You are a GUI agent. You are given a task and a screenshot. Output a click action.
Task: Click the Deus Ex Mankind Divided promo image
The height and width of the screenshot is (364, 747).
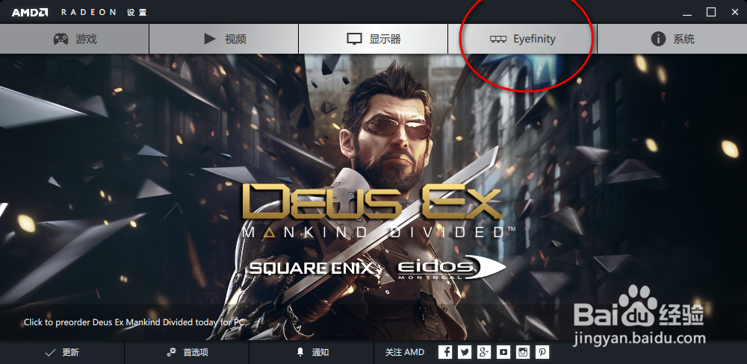pyautogui.click(x=373, y=197)
